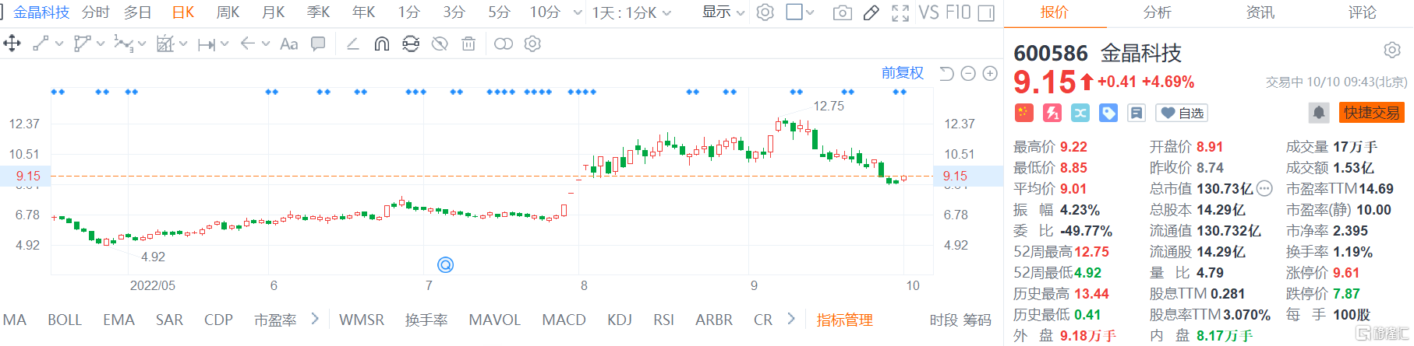Show more main indicators after 市盈率

click(315, 319)
